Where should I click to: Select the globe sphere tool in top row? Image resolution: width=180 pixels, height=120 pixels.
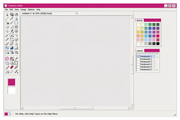pyautogui.click(x=16, y=14)
